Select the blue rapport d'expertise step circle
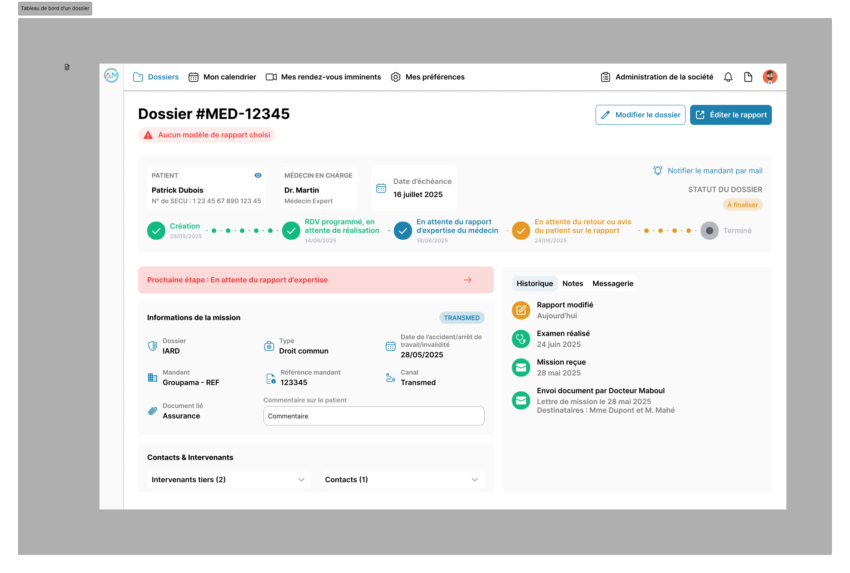The image size is (850, 573). [x=403, y=231]
